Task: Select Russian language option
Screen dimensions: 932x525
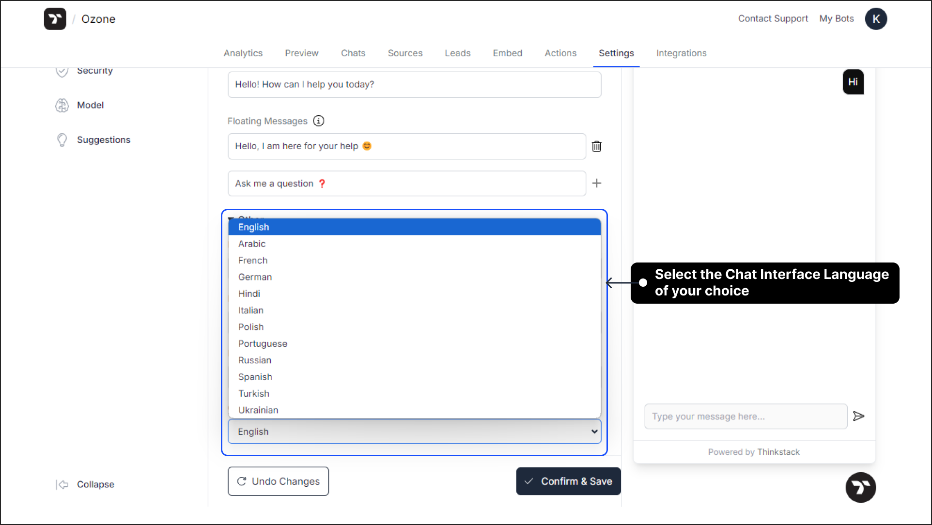Action: (x=415, y=360)
